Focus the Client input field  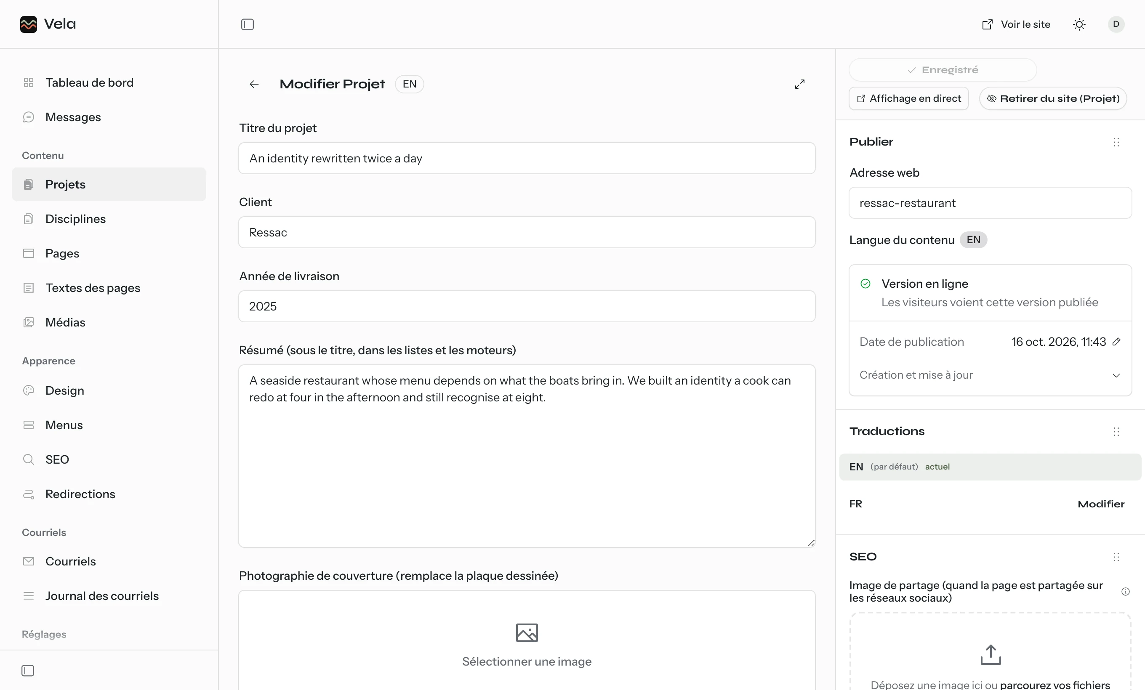(x=527, y=232)
